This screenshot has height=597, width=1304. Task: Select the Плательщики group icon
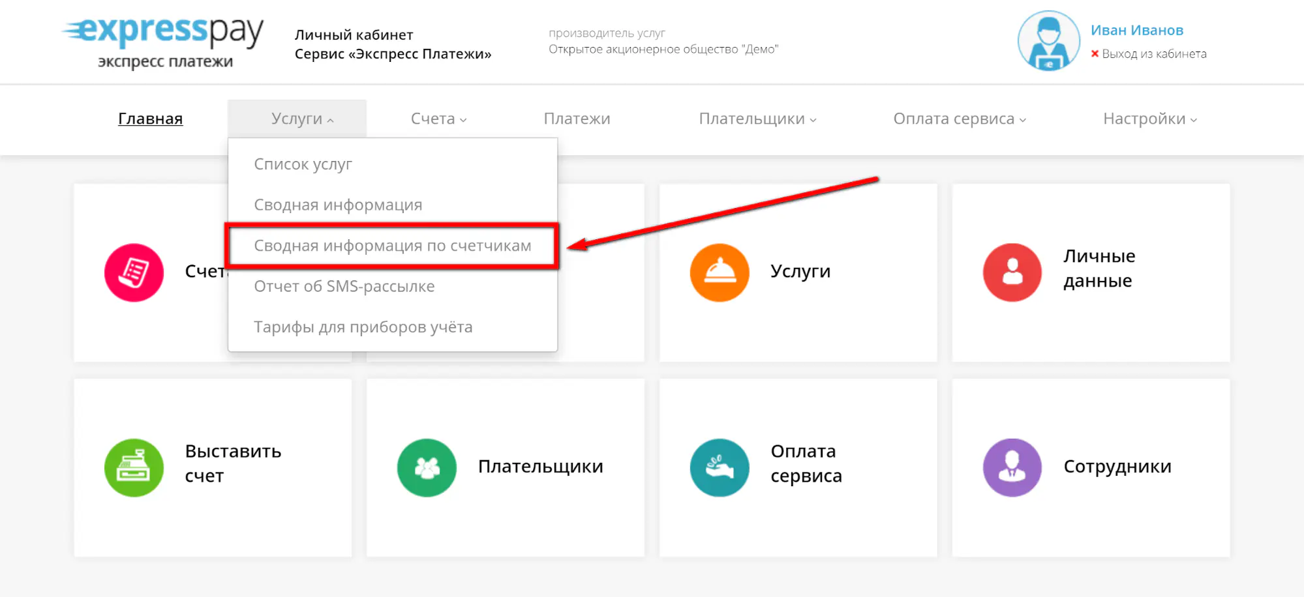[426, 467]
